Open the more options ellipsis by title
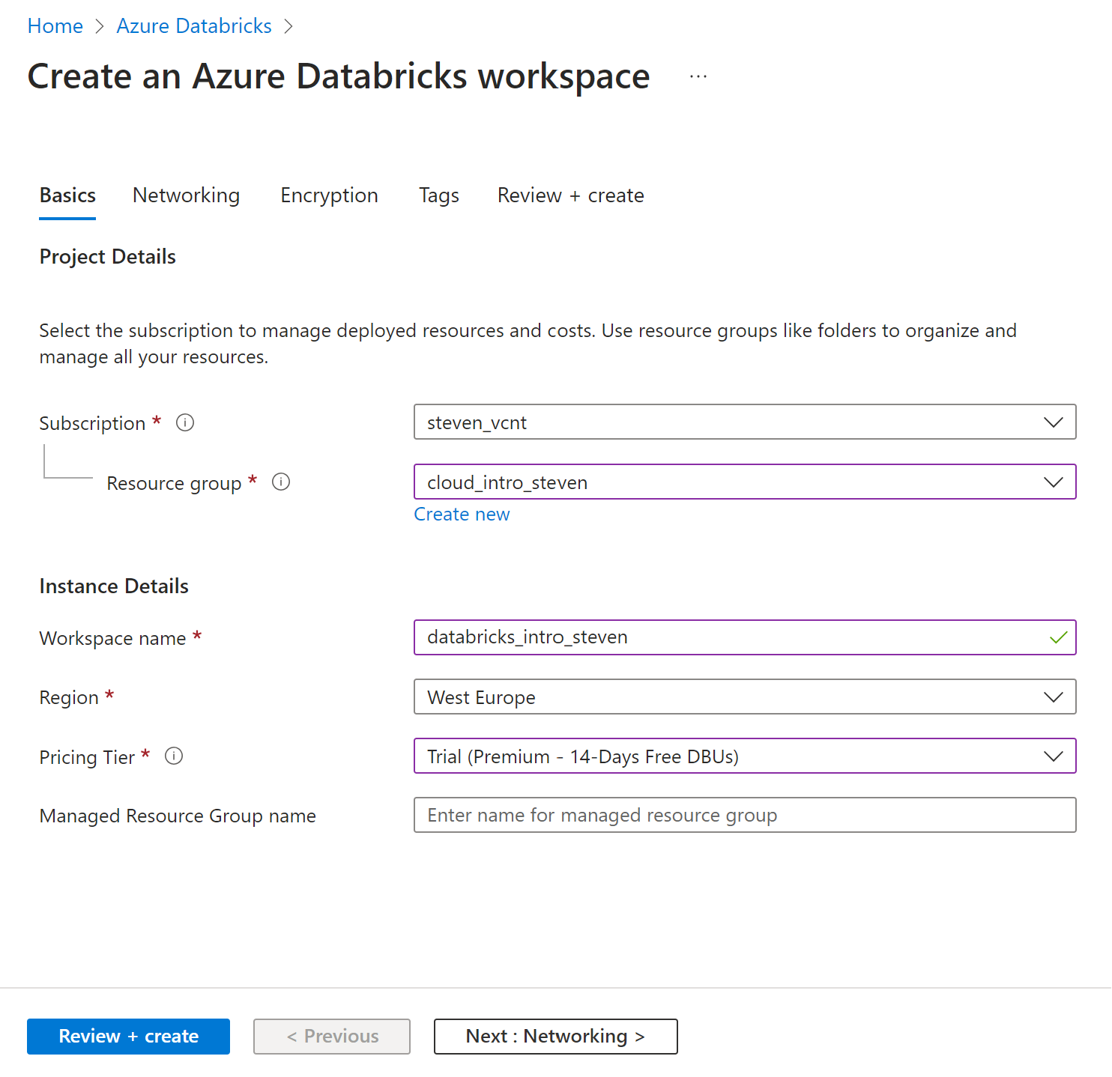The height and width of the screenshot is (1077, 1112). click(698, 76)
